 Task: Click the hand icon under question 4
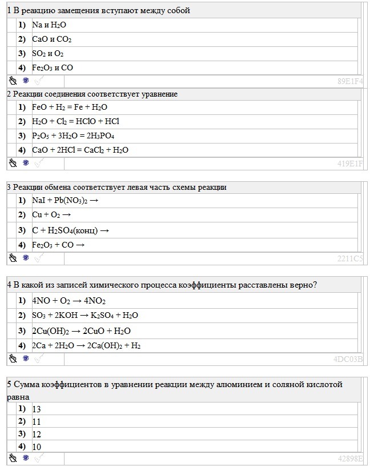click(13, 359)
